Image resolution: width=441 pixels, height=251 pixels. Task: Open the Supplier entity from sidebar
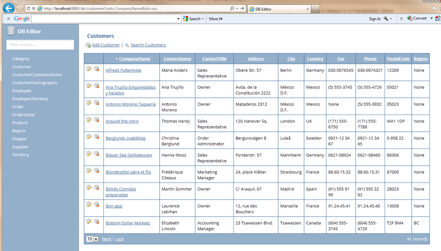point(20,147)
